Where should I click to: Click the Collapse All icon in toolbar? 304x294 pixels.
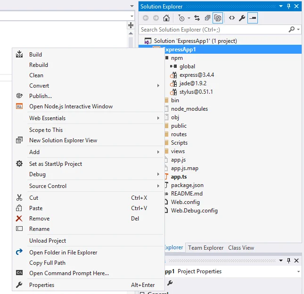[207, 18]
